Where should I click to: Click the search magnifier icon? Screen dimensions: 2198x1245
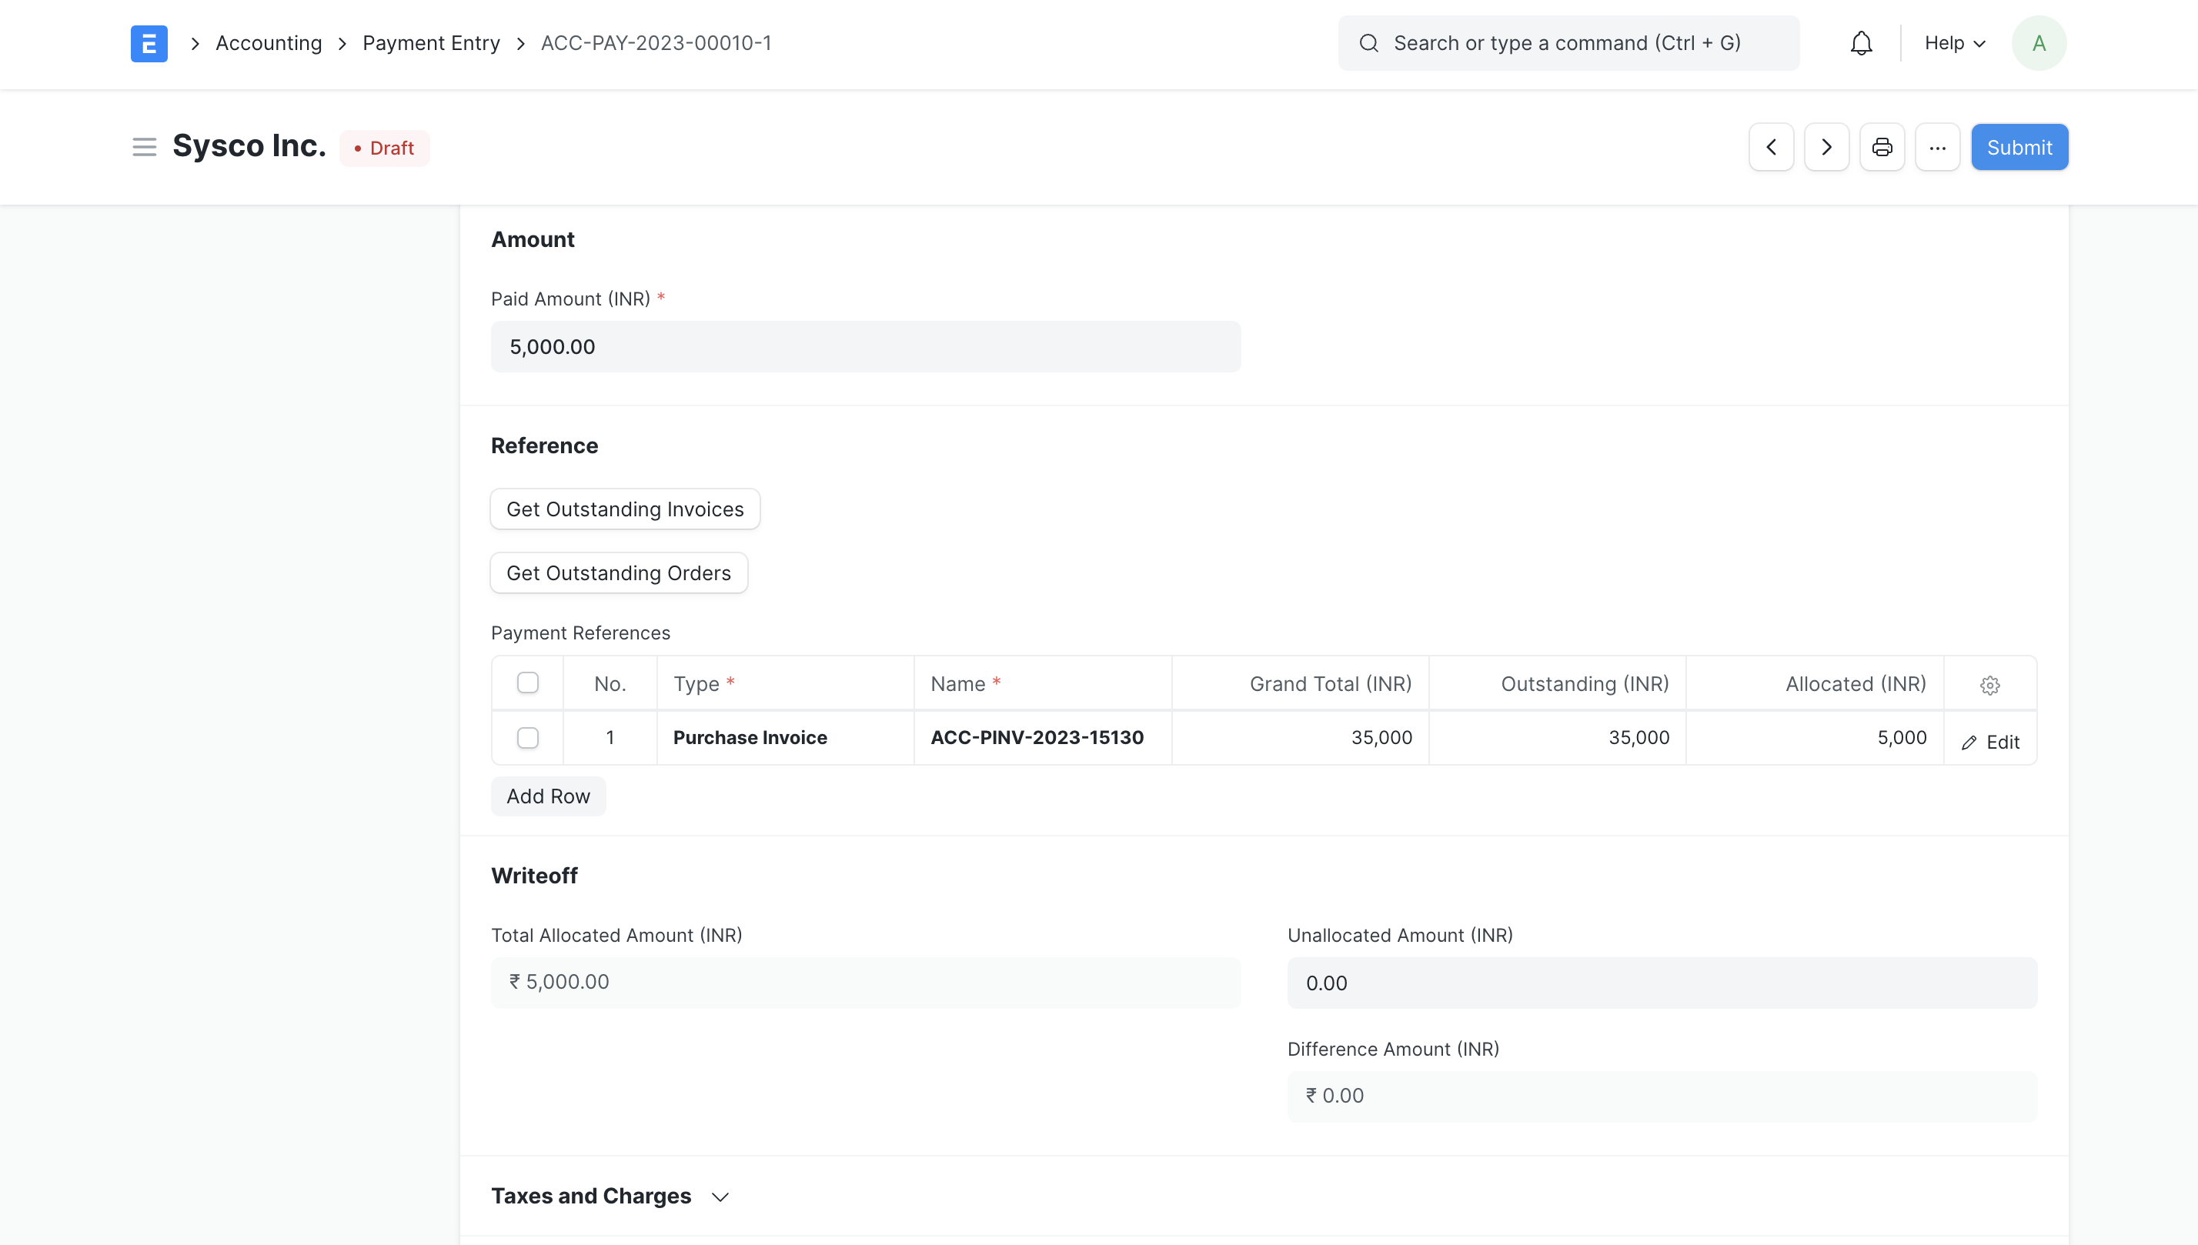pos(1368,43)
